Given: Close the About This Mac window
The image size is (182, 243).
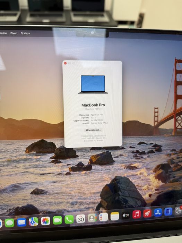Looking at the screenshot, I should click(65, 63).
